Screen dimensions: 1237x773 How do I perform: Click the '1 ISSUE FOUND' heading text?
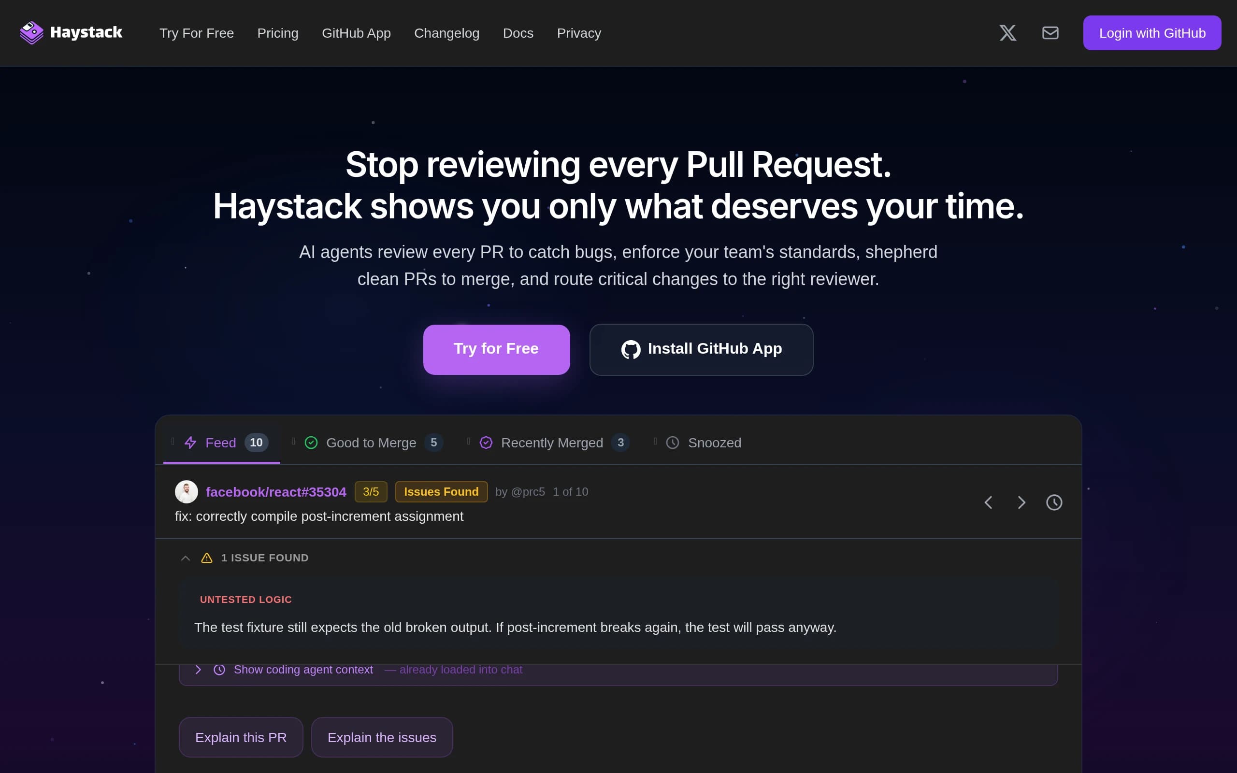click(265, 558)
